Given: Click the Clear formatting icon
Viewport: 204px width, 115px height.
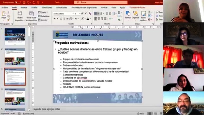Looking at the screenshot, I should click(90, 13).
